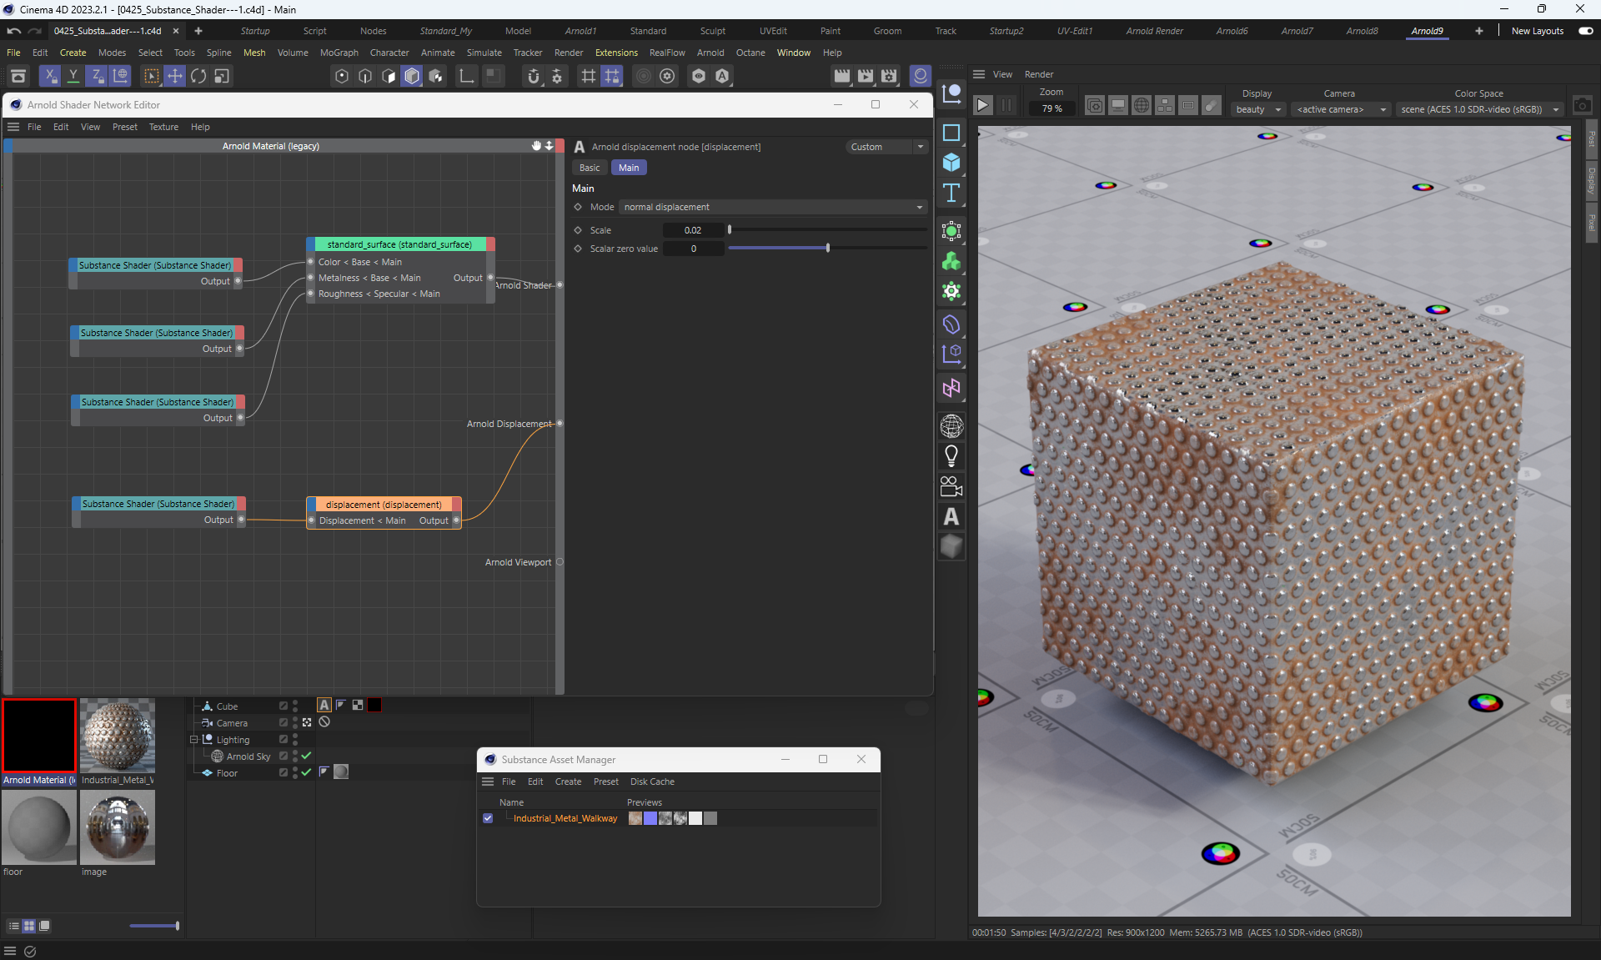The height and width of the screenshot is (960, 1601).
Task: Select the Rotate tool in toolbar
Action: click(198, 76)
